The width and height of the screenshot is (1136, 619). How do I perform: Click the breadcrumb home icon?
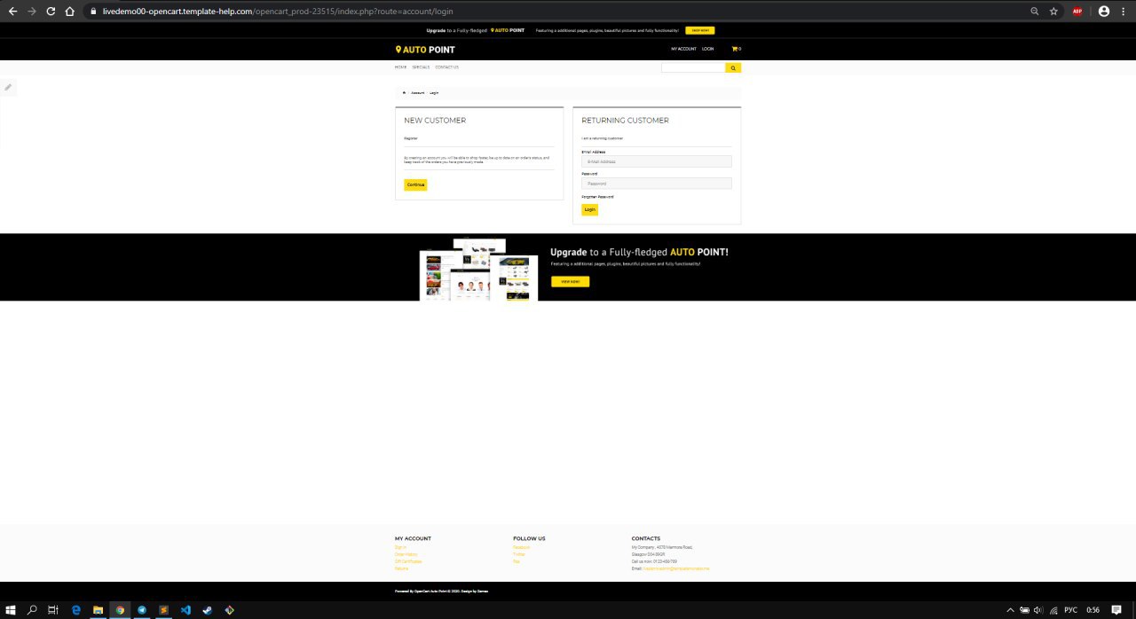pos(404,92)
